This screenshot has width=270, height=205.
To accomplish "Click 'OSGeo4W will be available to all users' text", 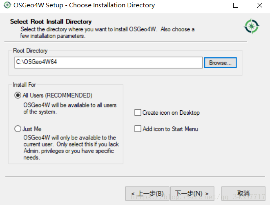I will 70,108.
